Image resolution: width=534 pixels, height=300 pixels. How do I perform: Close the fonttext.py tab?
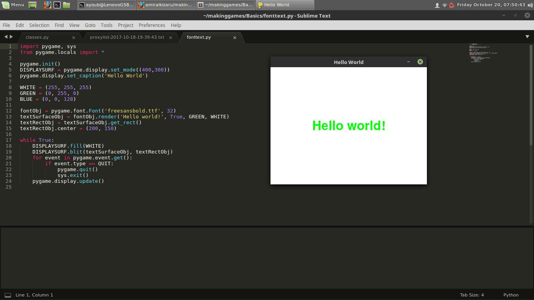(235, 37)
